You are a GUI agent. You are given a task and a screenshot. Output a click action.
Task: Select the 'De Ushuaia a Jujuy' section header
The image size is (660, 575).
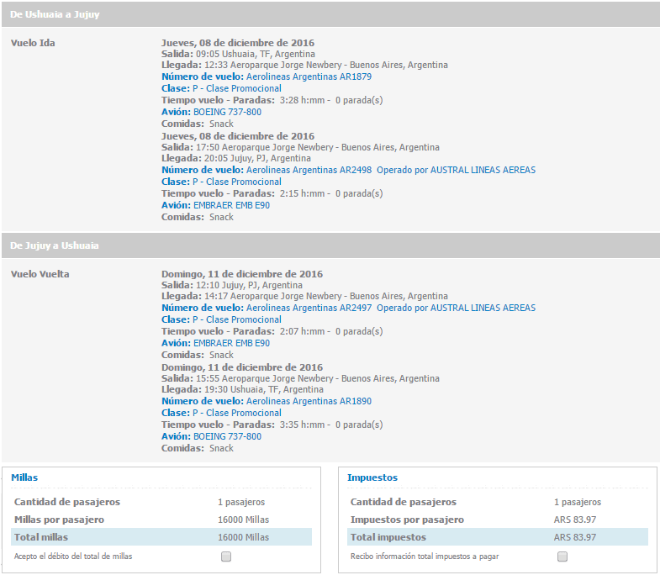click(330, 14)
